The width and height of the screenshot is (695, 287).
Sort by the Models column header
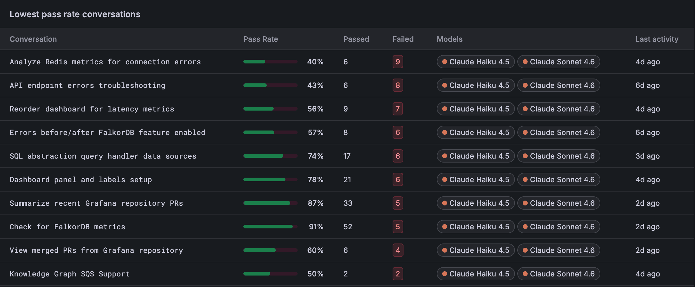(x=450, y=39)
